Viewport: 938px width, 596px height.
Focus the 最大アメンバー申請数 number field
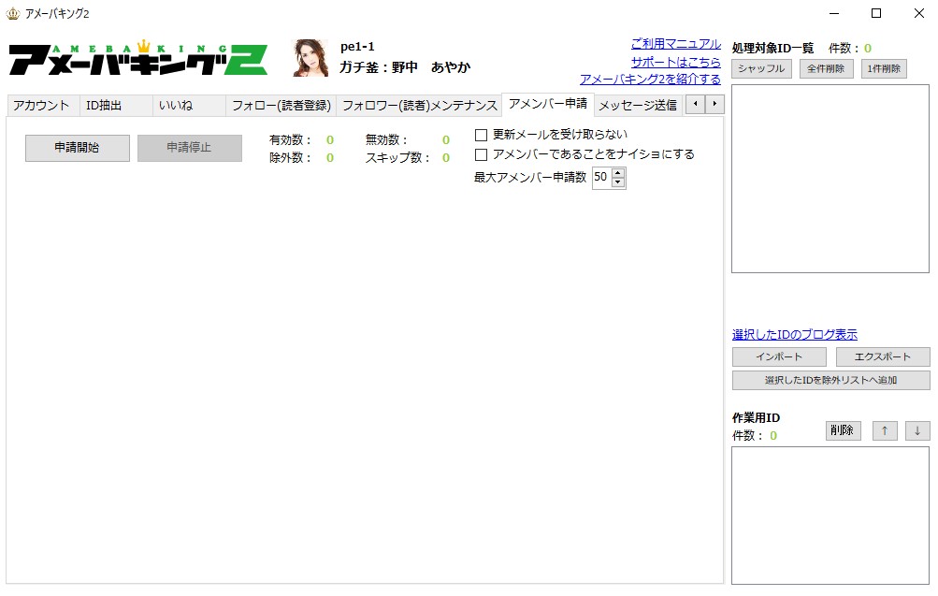(600, 178)
